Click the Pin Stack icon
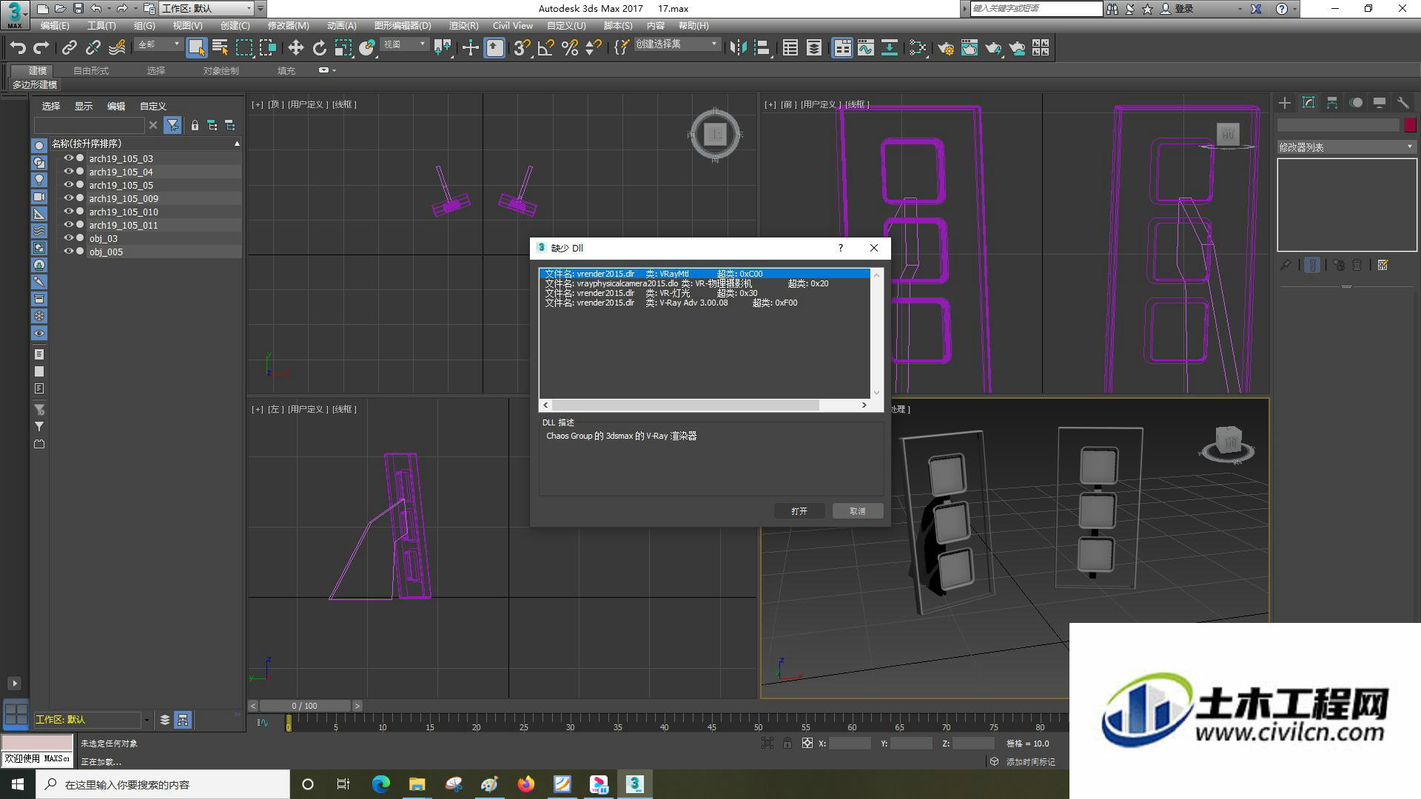 (x=1286, y=265)
